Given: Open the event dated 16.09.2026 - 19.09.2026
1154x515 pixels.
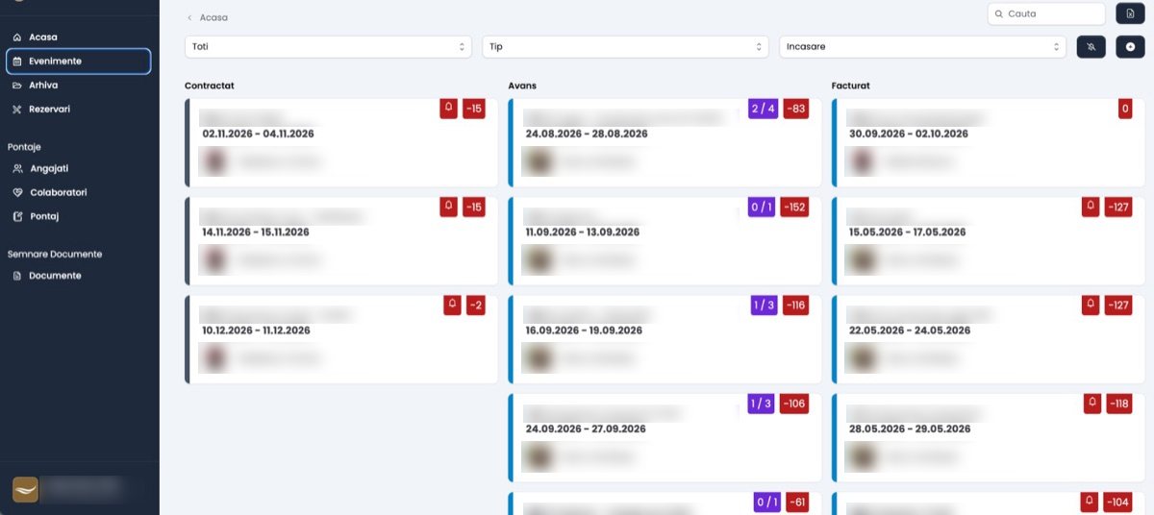Looking at the screenshot, I should [665, 338].
